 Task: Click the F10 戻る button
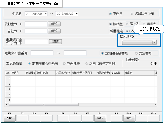tap(129, 118)
